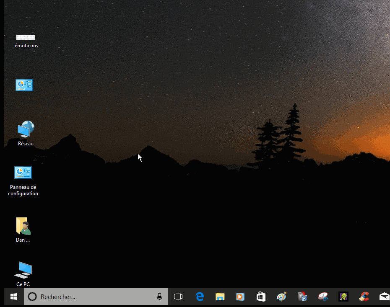Launch Windows Media Player from taskbar
Image resolution: width=390 pixels, height=307 pixels.
tap(240, 297)
